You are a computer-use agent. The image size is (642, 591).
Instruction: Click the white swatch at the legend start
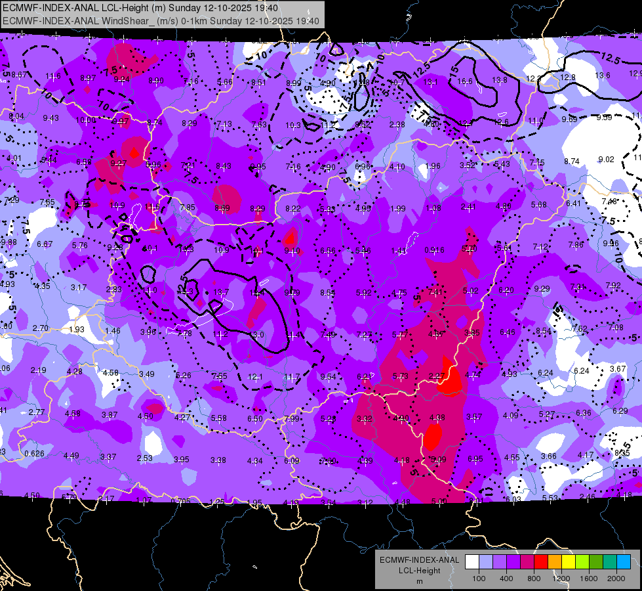pos(471,561)
